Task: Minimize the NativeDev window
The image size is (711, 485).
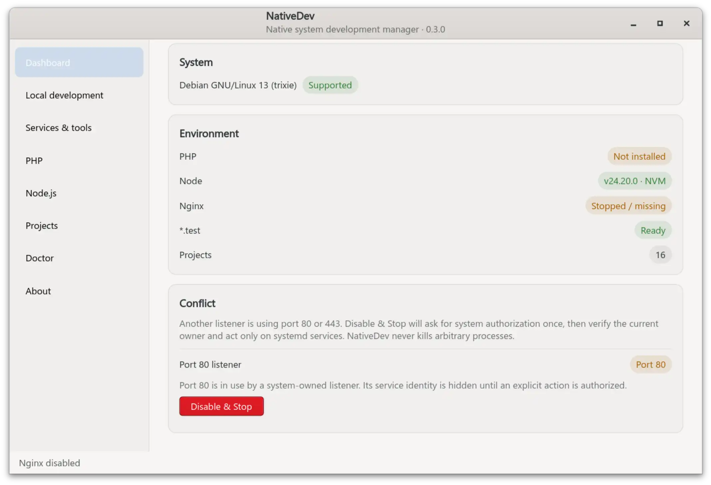Action: (x=633, y=24)
